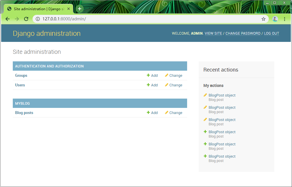Close the Site administration tab
This screenshot has width=292, height=187.
coord(69,9)
